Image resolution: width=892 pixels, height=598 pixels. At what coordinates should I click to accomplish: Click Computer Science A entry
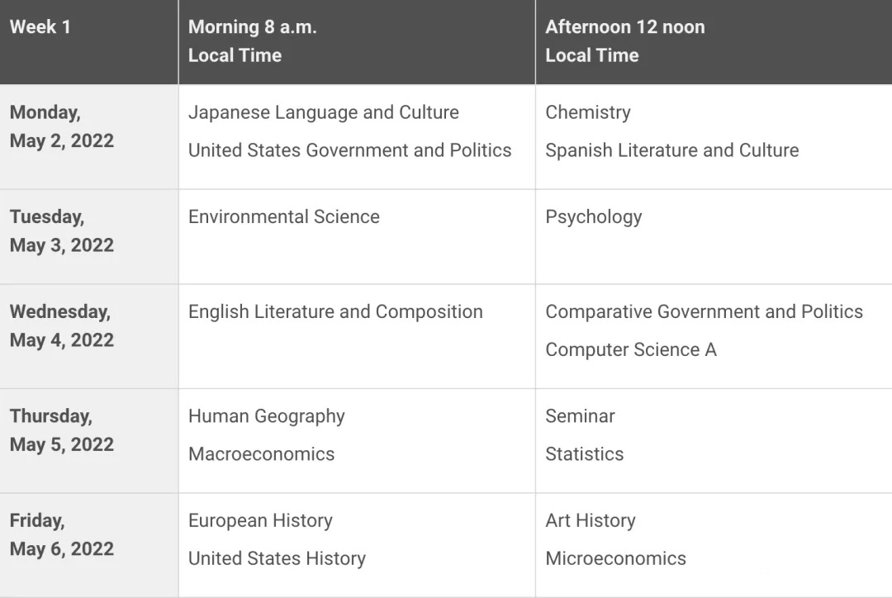(x=630, y=350)
